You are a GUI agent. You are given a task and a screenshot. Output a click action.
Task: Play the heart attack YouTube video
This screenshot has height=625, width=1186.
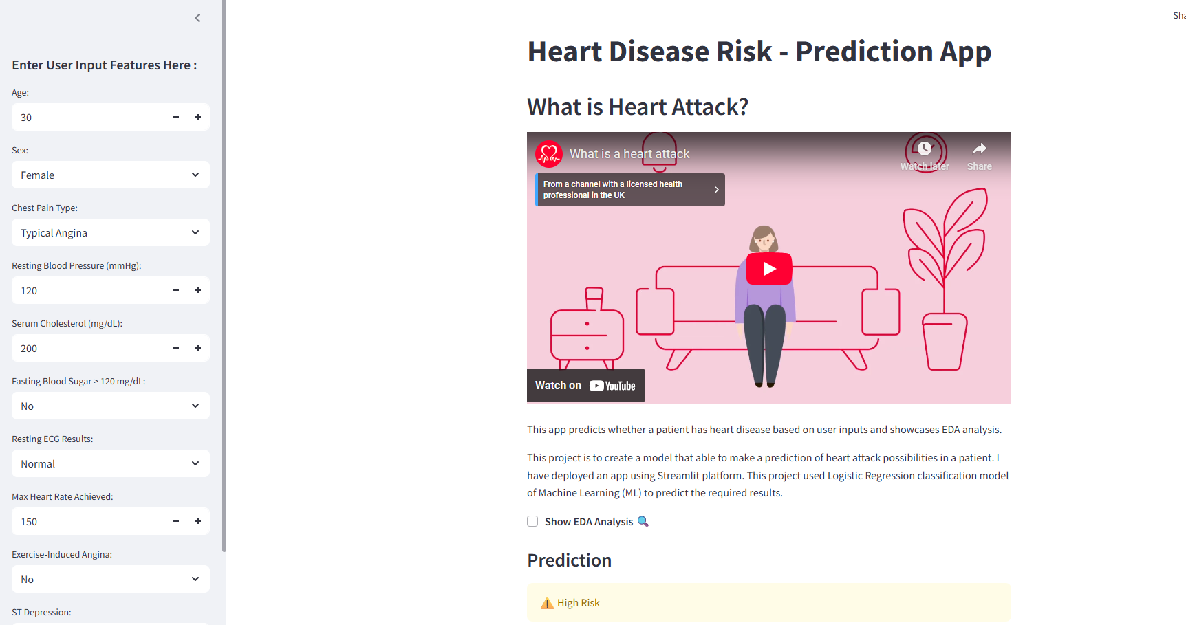[769, 269]
